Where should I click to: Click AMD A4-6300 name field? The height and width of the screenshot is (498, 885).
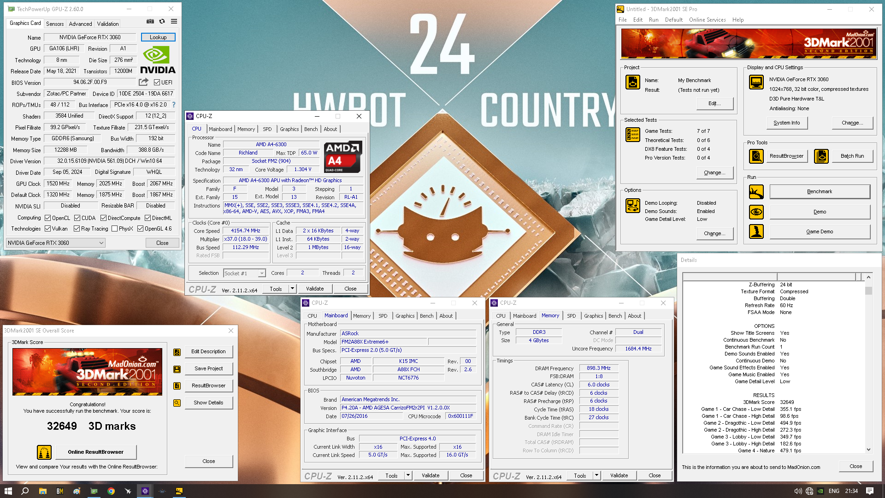pos(271,144)
